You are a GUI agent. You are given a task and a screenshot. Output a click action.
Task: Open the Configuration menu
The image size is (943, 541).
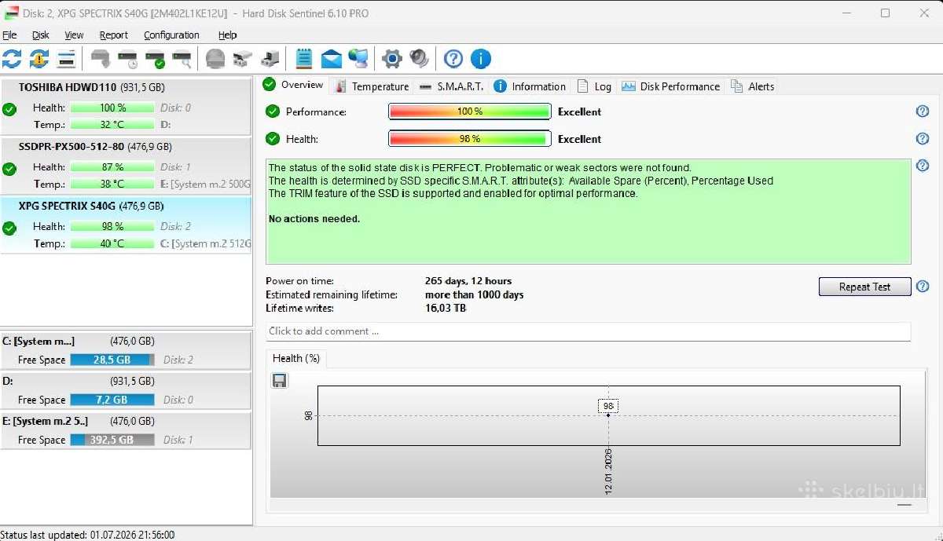pyautogui.click(x=171, y=35)
